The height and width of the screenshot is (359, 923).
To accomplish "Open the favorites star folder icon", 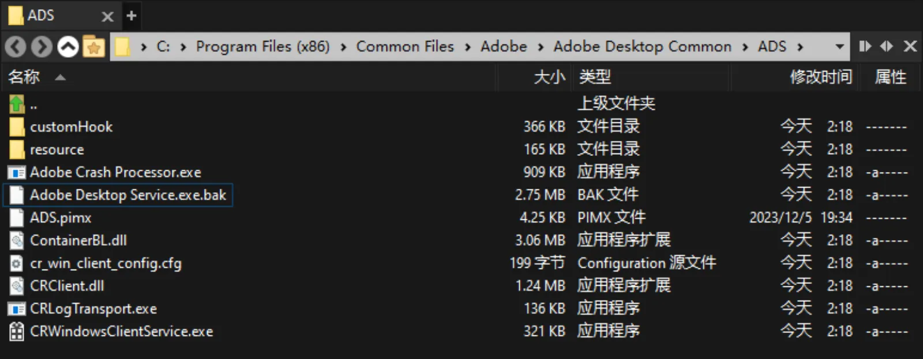I will (93, 46).
